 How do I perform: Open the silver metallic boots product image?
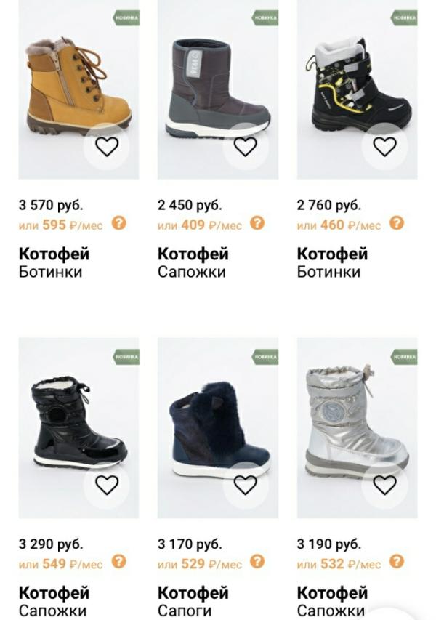357,428
